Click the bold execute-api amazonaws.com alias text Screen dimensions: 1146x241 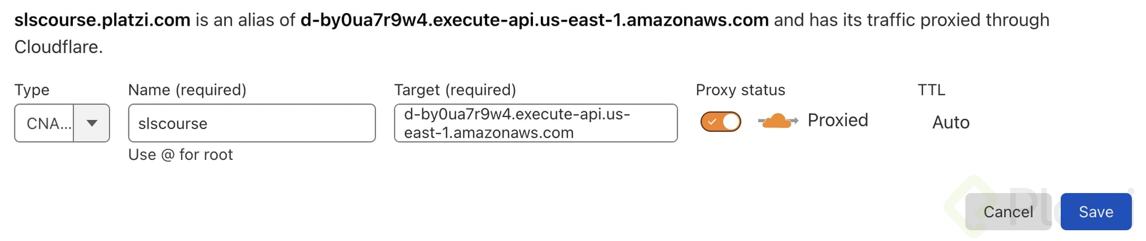[x=535, y=20]
